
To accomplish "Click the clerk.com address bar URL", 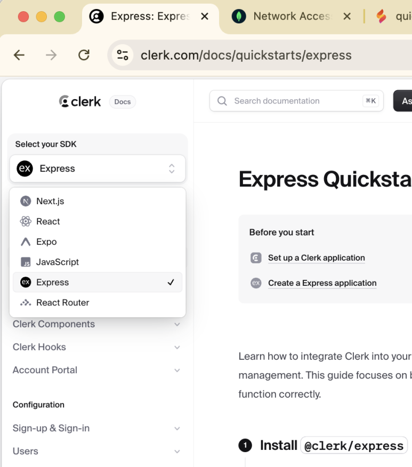I will tap(246, 55).
